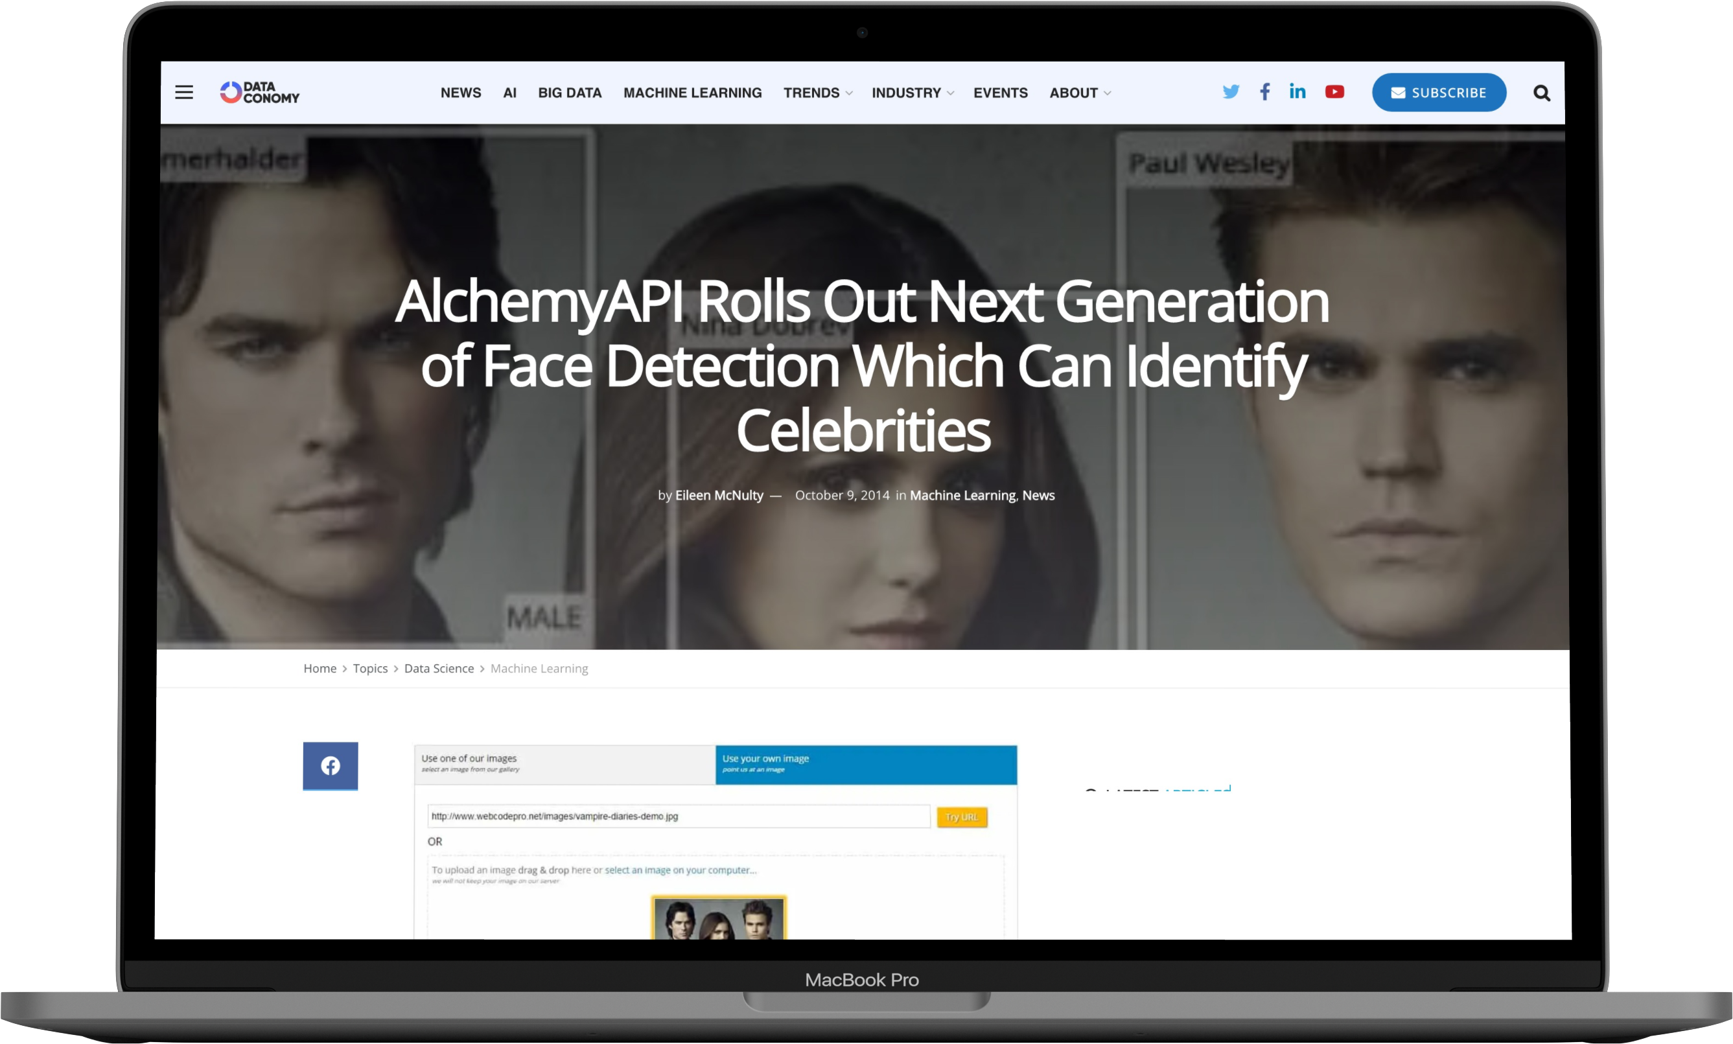Click the October 9, 2014 date
Screen dimensions: 1733x1044
click(x=842, y=495)
